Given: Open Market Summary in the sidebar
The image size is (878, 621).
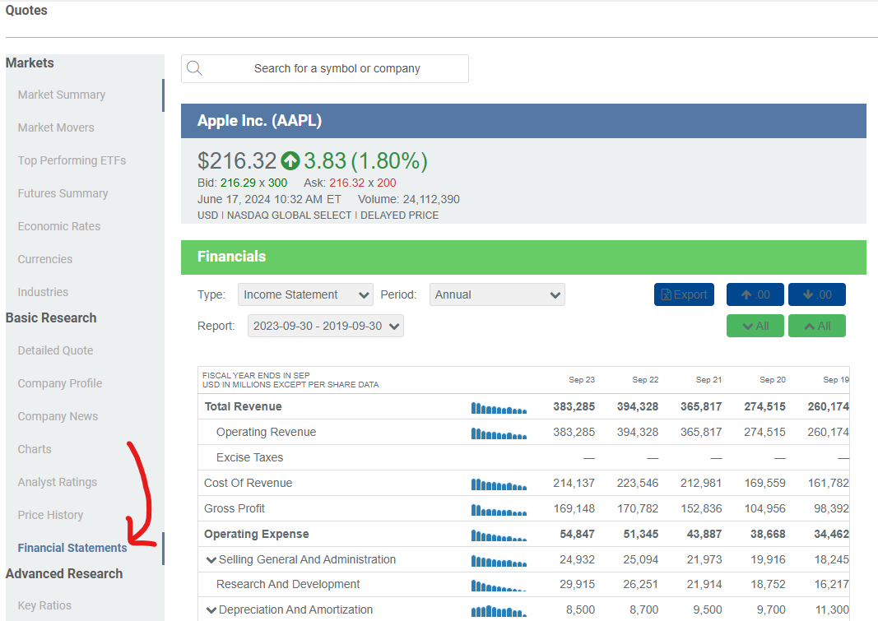Looking at the screenshot, I should (x=62, y=95).
